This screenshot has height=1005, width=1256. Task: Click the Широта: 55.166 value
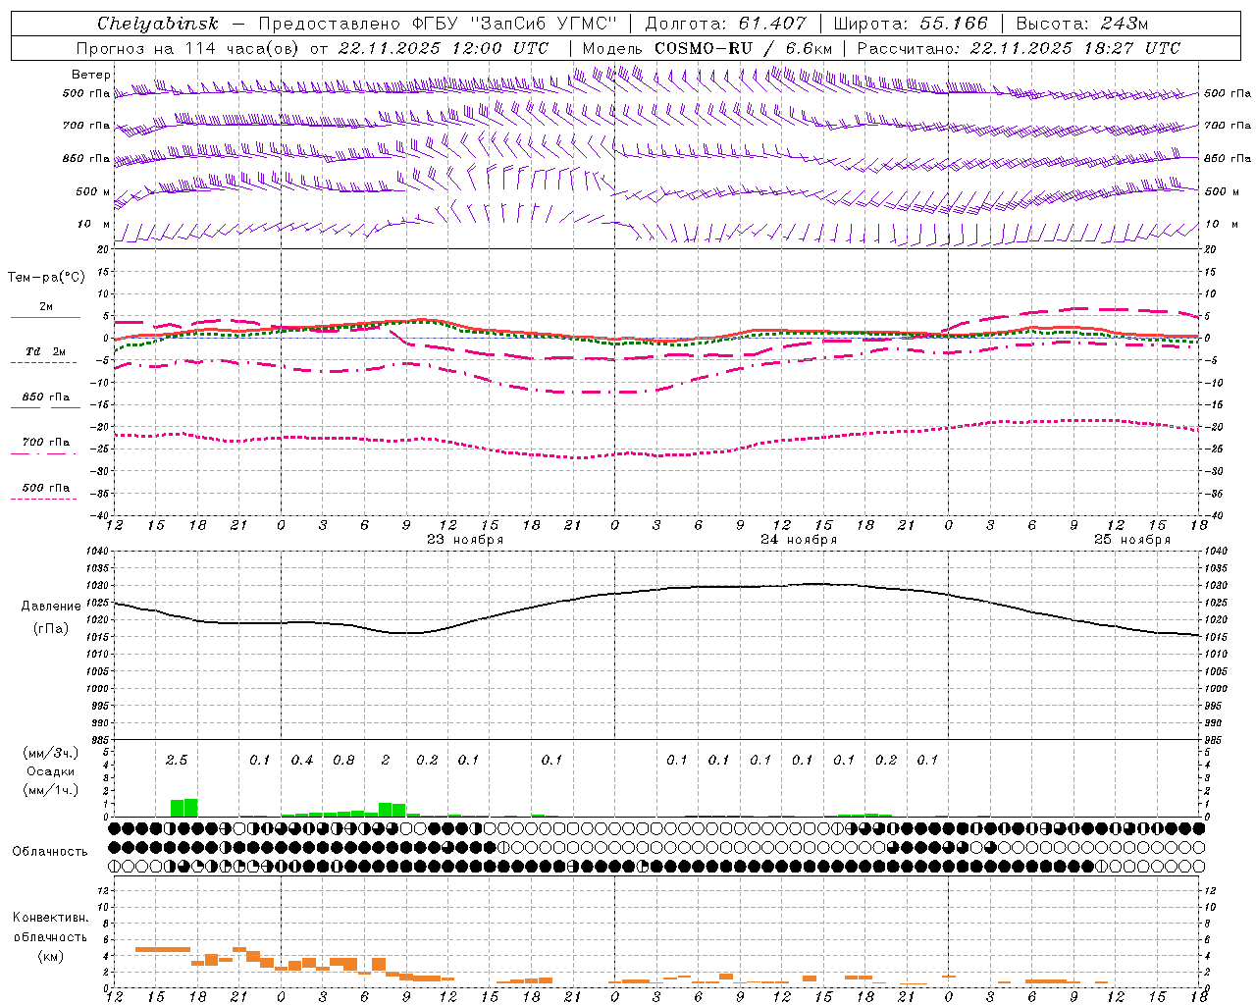(x=911, y=24)
